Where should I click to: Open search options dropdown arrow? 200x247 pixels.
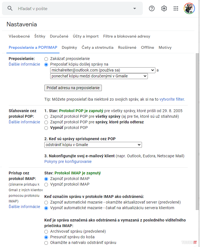coord(134,8)
